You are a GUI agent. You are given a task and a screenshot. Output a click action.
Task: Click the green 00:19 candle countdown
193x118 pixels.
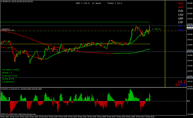[x=156, y=29]
